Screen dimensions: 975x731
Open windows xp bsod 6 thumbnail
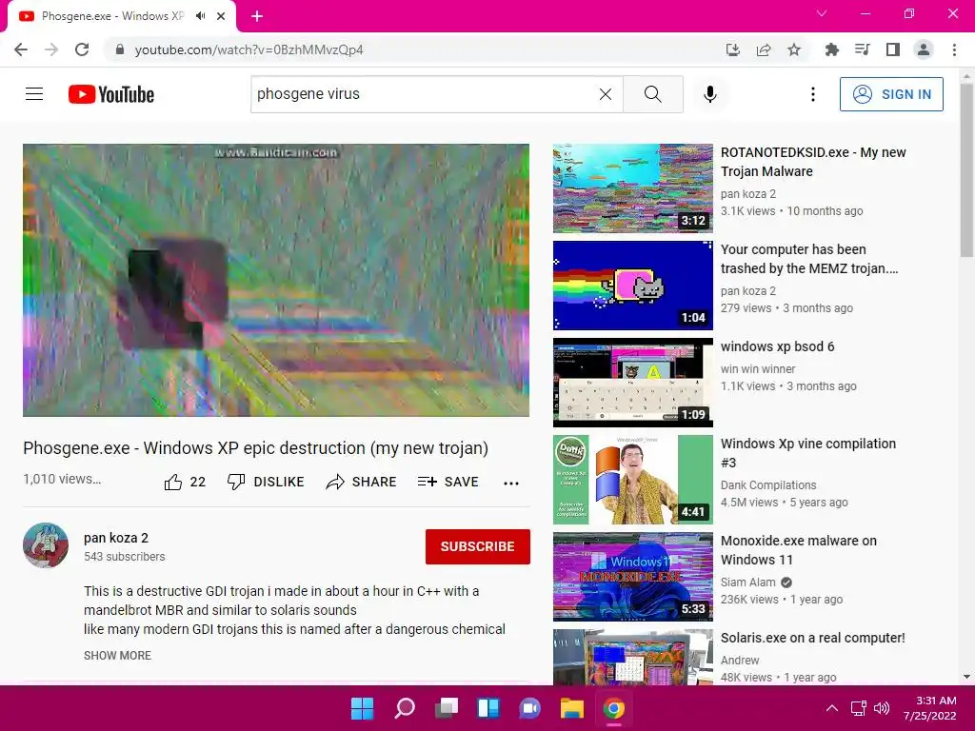pos(632,383)
